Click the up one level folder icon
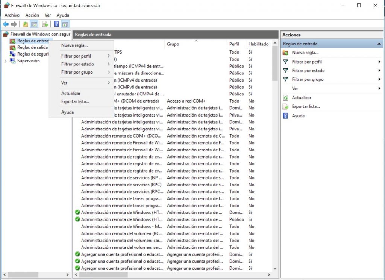The width and height of the screenshot is (385, 280). point(25,24)
